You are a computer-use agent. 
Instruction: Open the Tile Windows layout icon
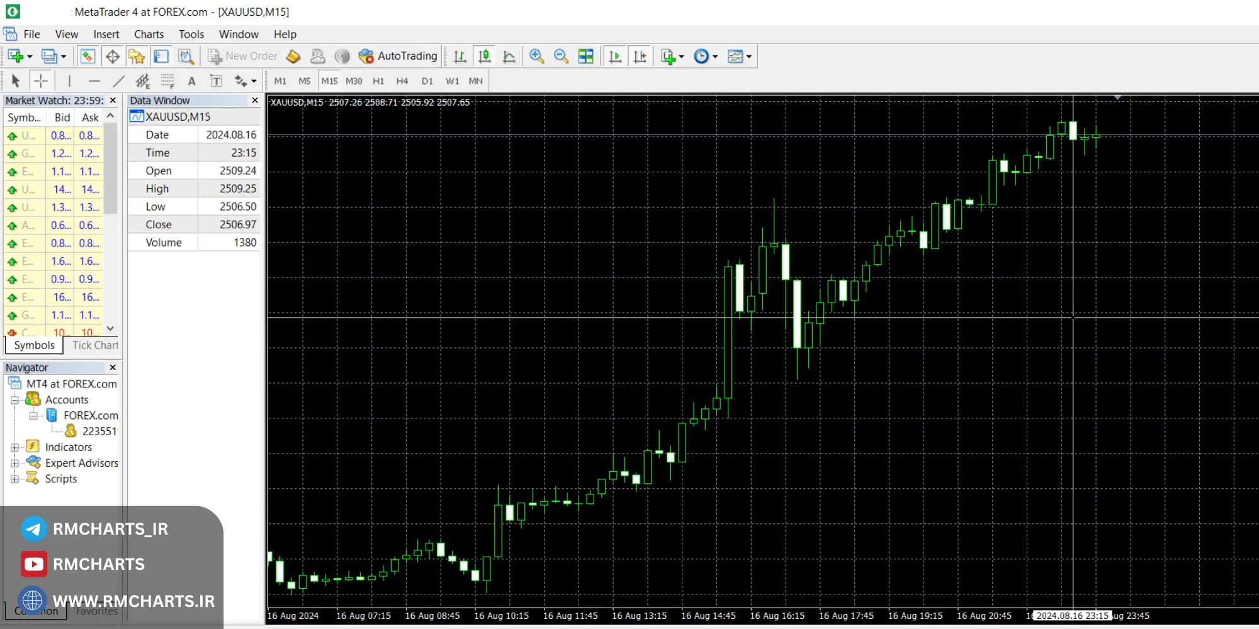[x=585, y=57]
